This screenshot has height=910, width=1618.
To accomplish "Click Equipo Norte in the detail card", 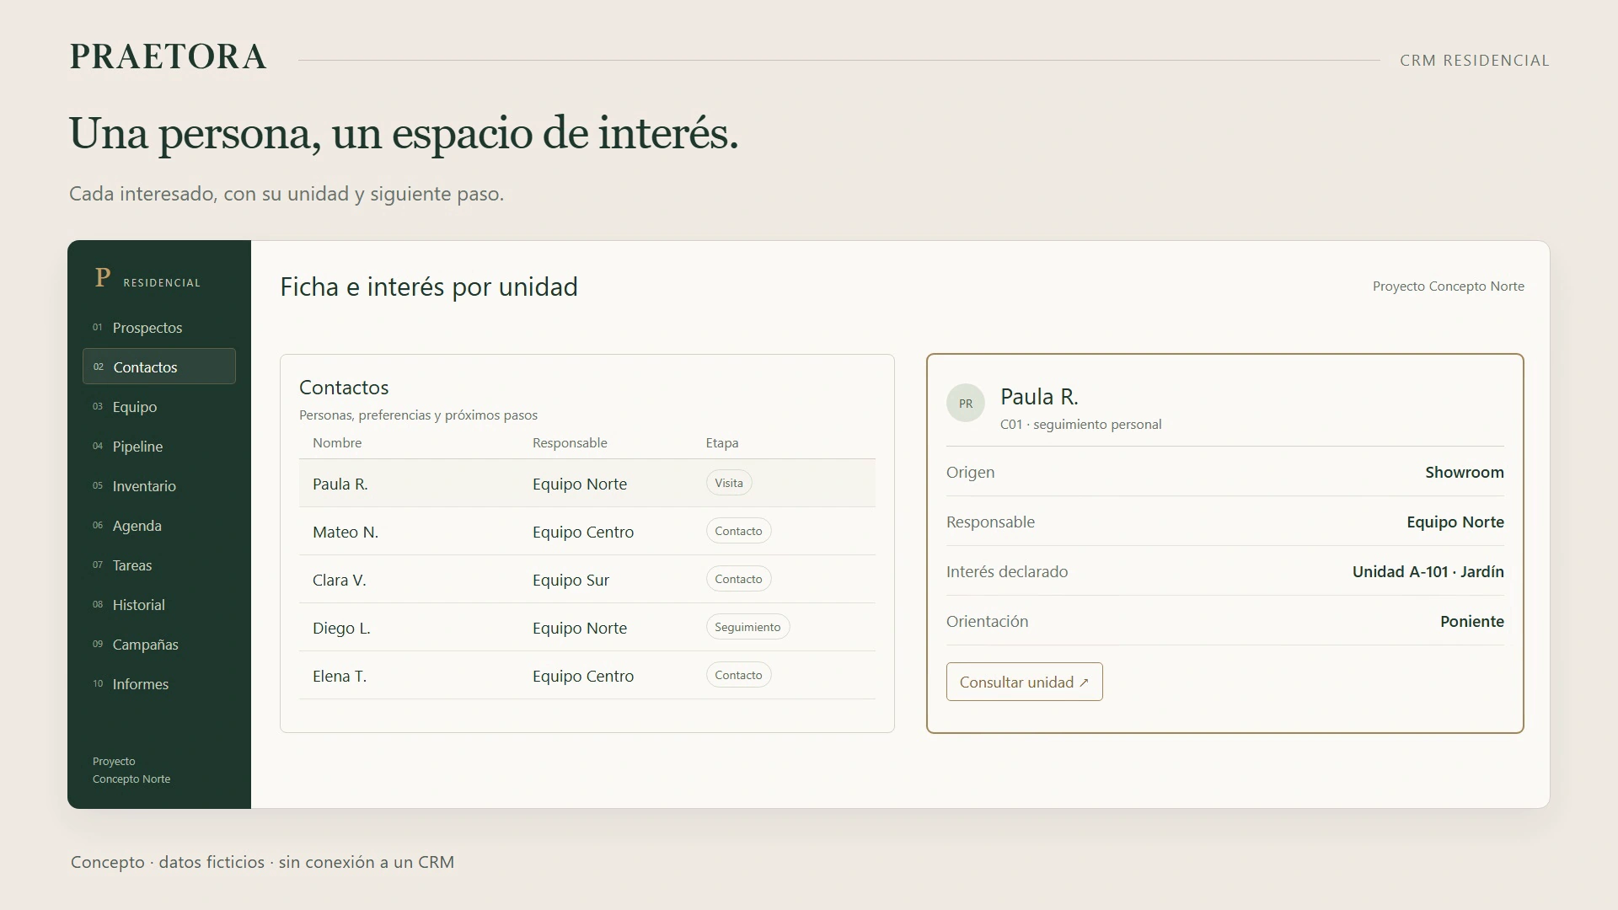I will 1455,522.
